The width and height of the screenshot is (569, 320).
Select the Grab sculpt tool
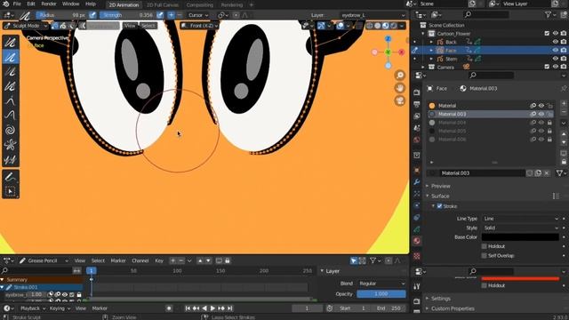click(11, 100)
